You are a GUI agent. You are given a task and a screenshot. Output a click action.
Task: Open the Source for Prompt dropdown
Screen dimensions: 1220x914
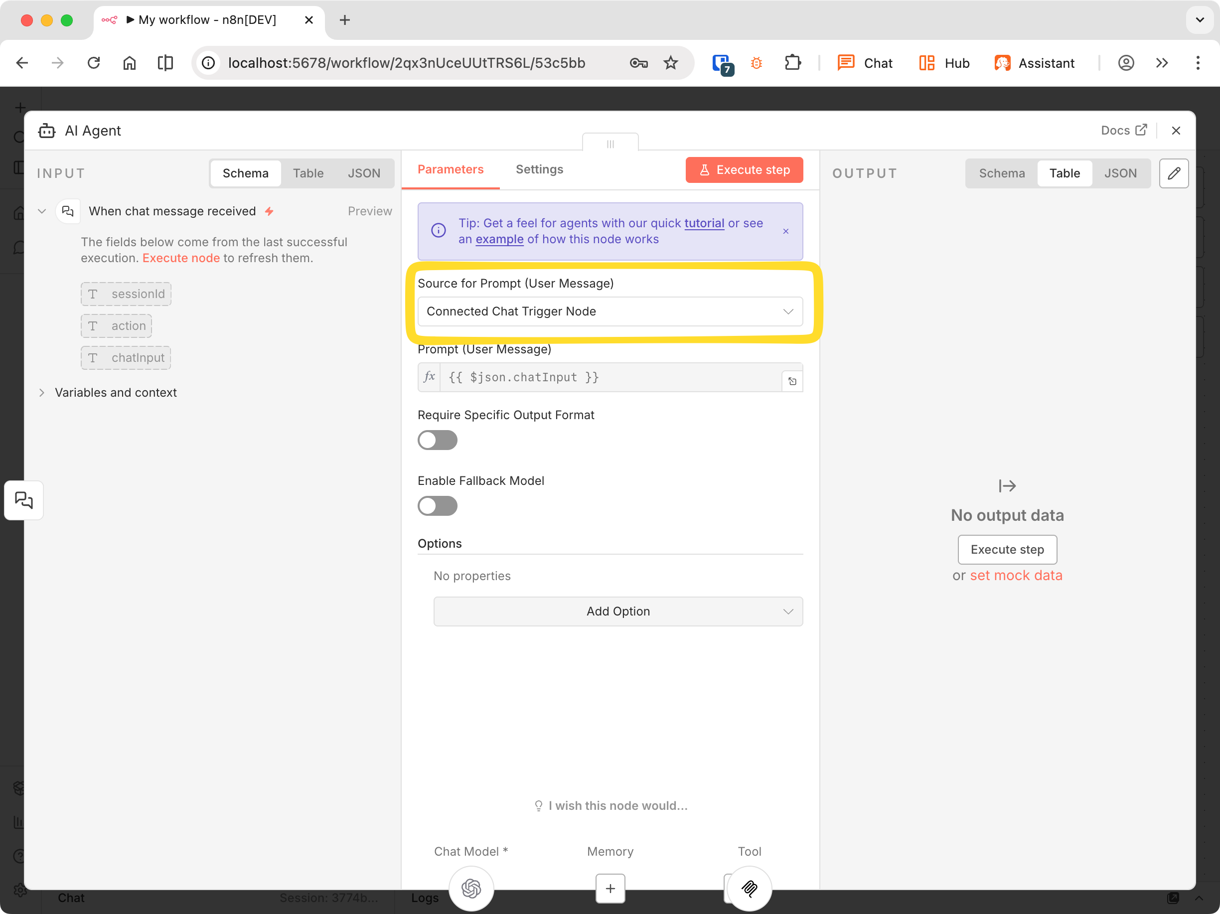pos(610,311)
